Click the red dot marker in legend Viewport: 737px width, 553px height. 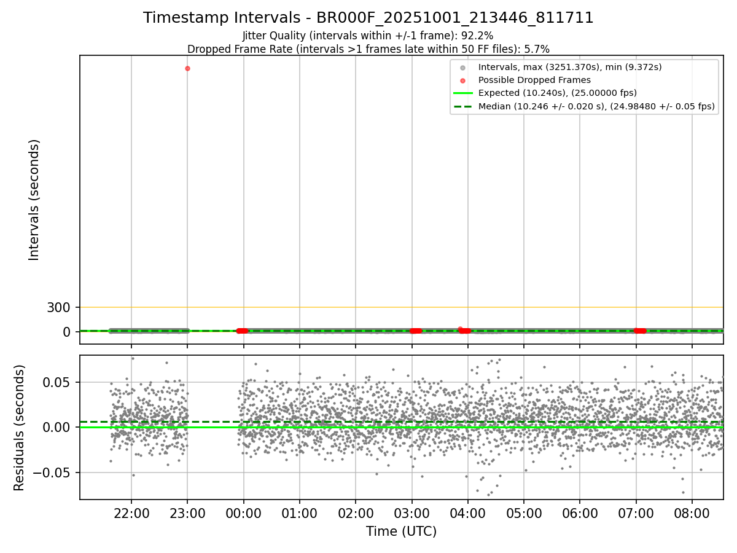pos(462,80)
